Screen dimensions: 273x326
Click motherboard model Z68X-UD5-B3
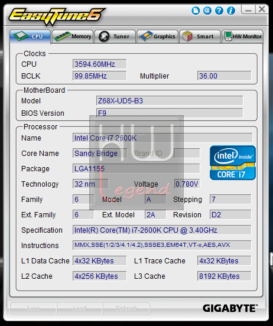[x=170, y=101]
